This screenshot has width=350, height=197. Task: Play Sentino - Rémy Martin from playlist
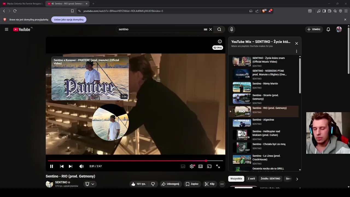pyautogui.click(x=264, y=87)
